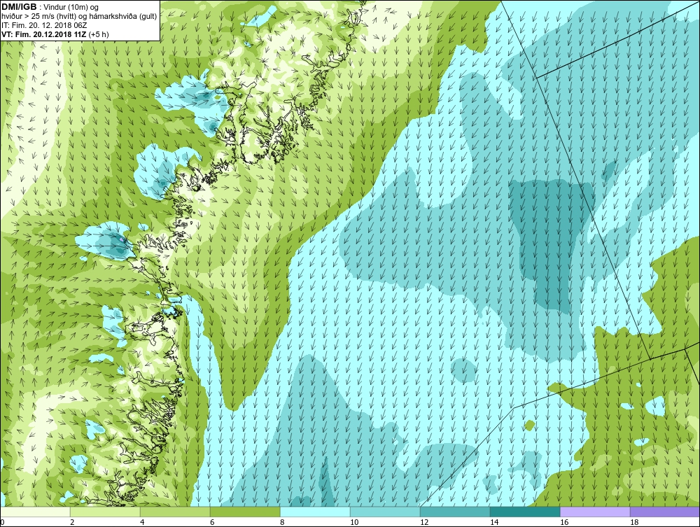Click the 12–14 m/s legend color swatch
Screen dimensions: 700x527
(455, 512)
